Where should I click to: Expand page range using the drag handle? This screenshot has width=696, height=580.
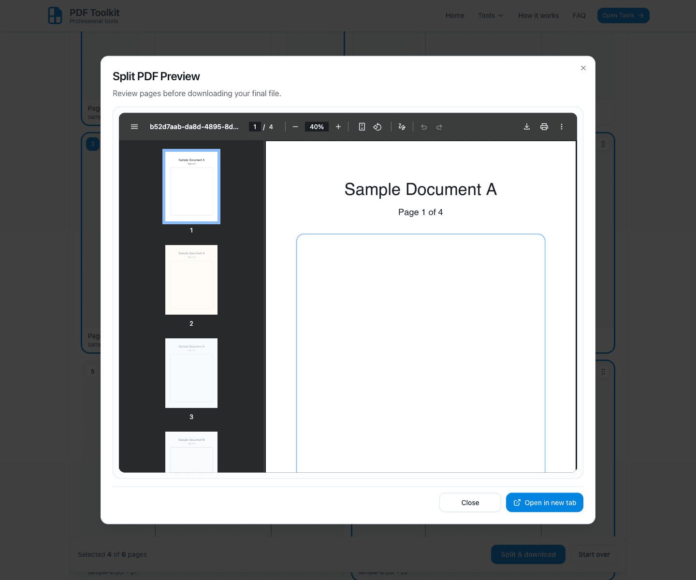(603, 144)
